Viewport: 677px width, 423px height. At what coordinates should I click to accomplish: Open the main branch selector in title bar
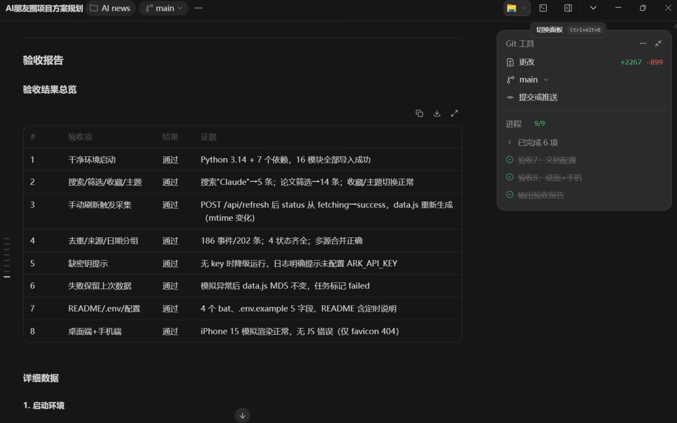pyautogui.click(x=164, y=8)
